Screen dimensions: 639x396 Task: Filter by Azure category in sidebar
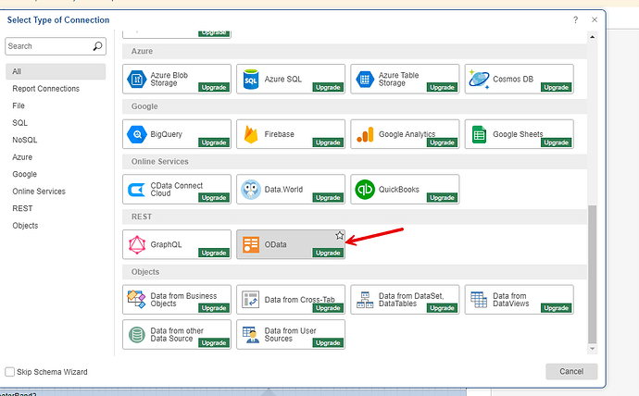coord(22,157)
